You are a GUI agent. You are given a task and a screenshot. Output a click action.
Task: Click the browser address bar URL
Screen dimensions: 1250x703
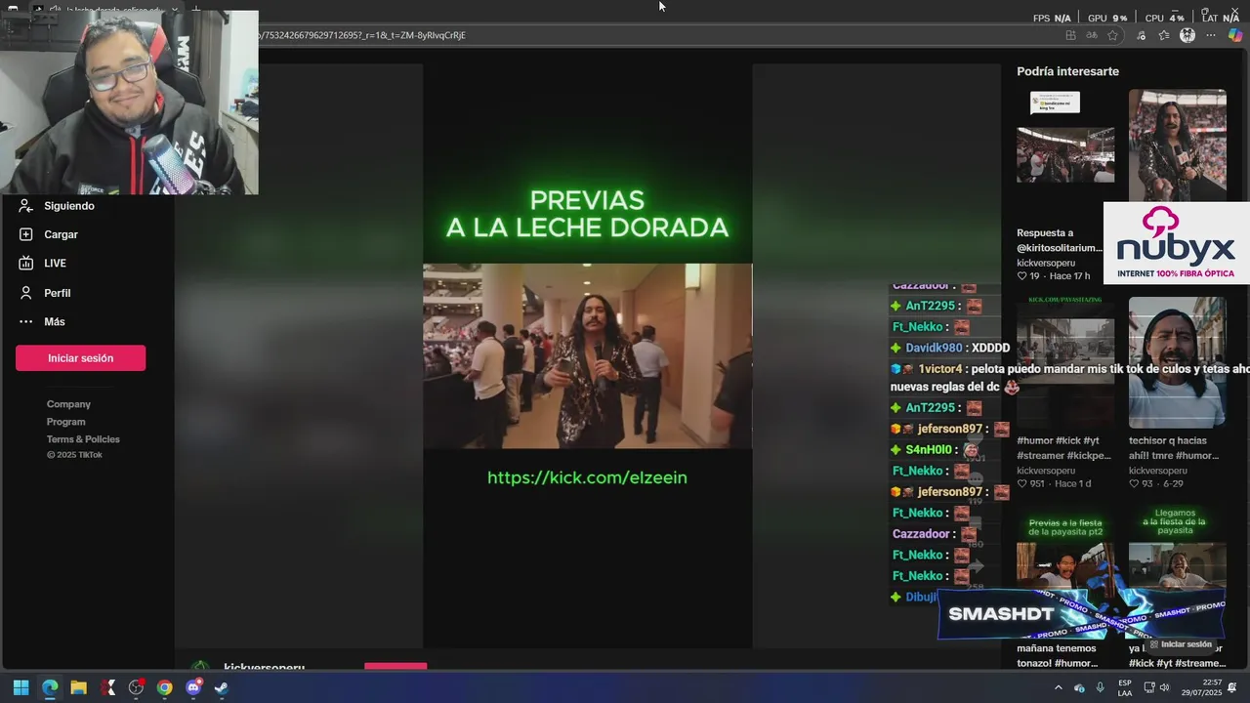click(x=361, y=35)
